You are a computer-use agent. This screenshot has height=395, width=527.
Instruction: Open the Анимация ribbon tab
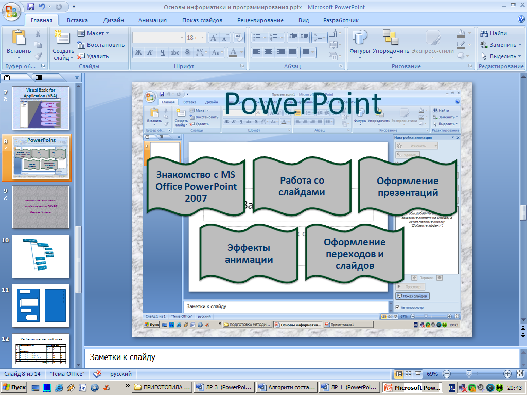click(x=152, y=20)
